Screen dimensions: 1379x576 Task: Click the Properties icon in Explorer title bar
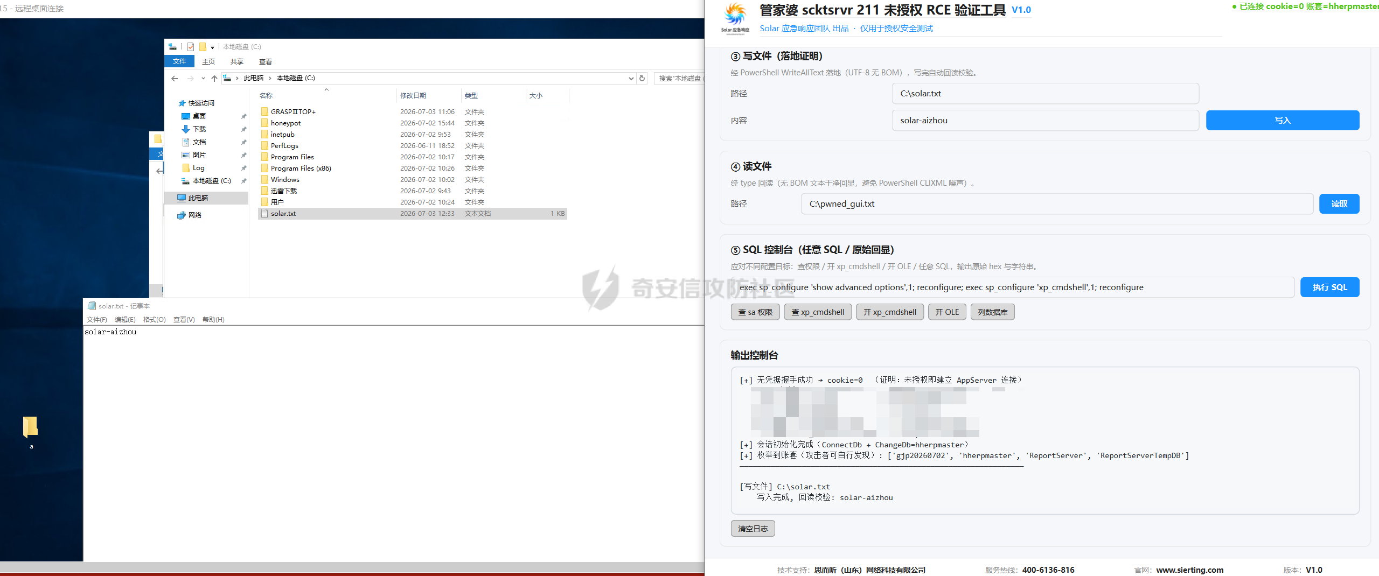[191, 47]
